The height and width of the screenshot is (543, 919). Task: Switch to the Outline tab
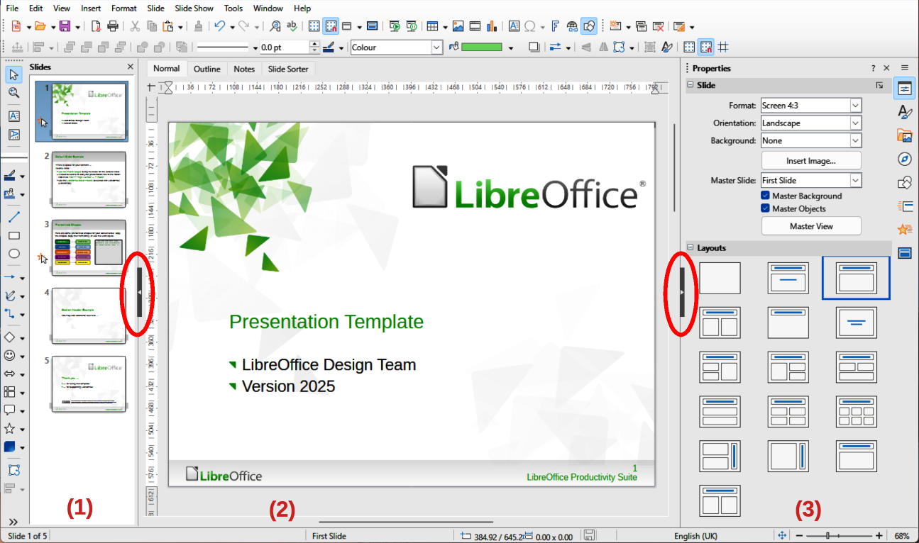pos(207,69)
